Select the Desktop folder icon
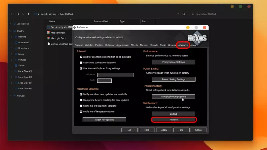The height and width of the screenshot is (150, 267). (x=16, y=37)
